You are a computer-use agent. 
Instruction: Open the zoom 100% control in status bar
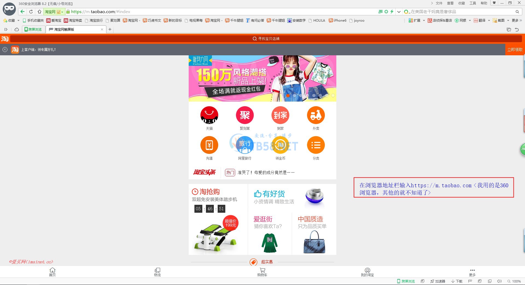point(514,281)
